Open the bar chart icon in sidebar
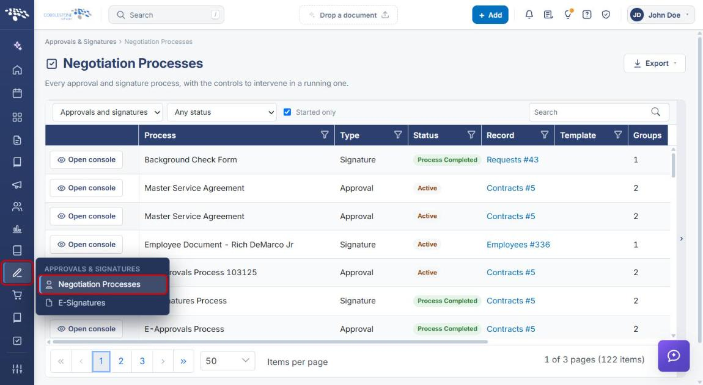The image size is (703, 385). (x=17, y=229)
